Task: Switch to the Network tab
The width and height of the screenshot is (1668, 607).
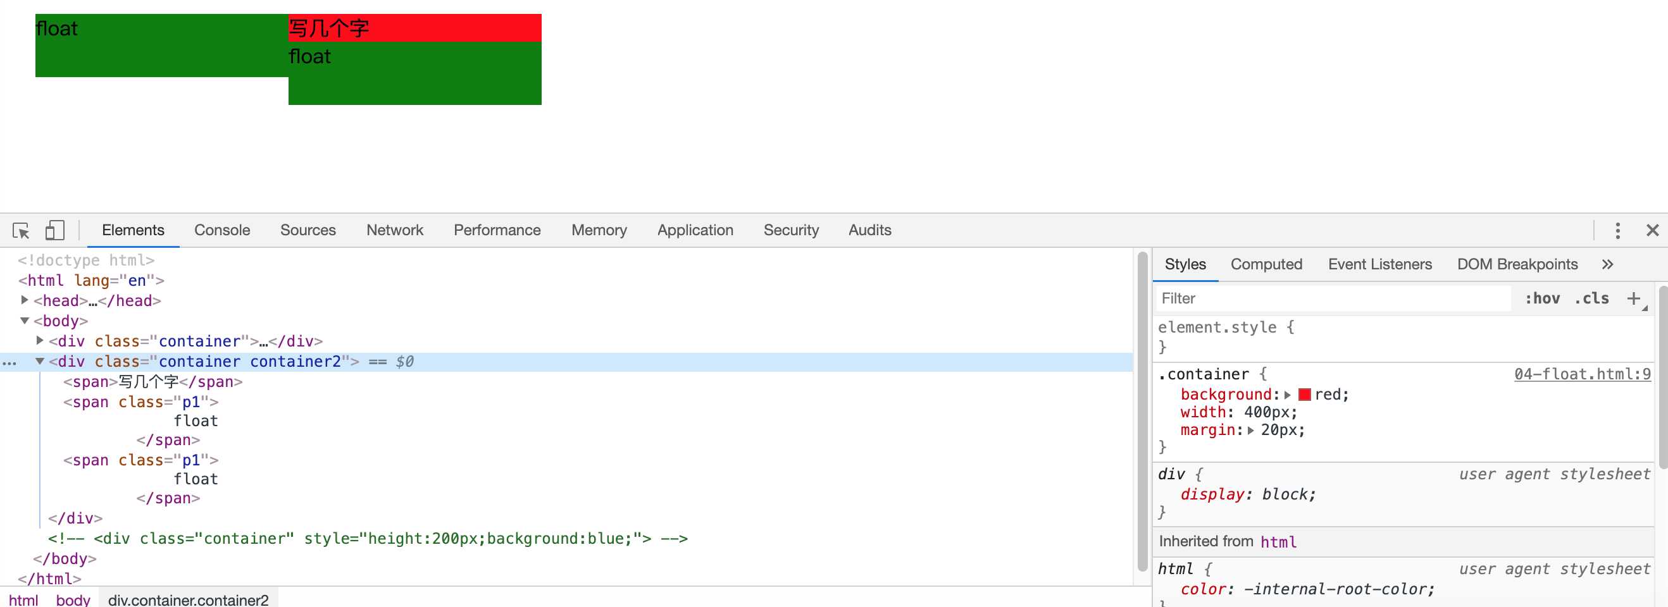Action: 395,230
